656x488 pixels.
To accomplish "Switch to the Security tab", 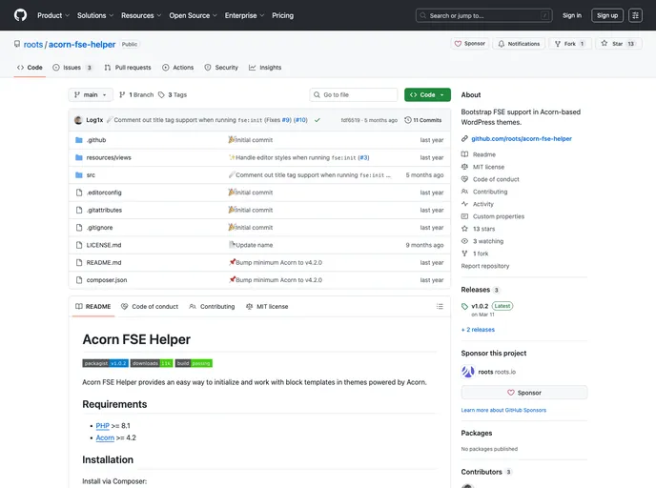I will (221, 68).
